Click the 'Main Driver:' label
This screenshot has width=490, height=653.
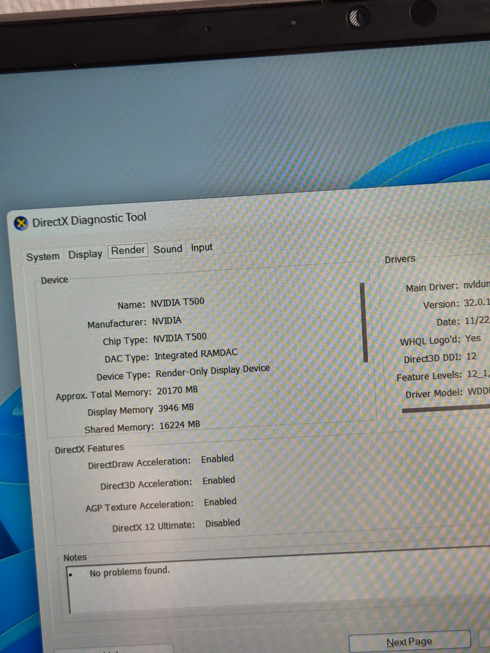click(432, 287)
